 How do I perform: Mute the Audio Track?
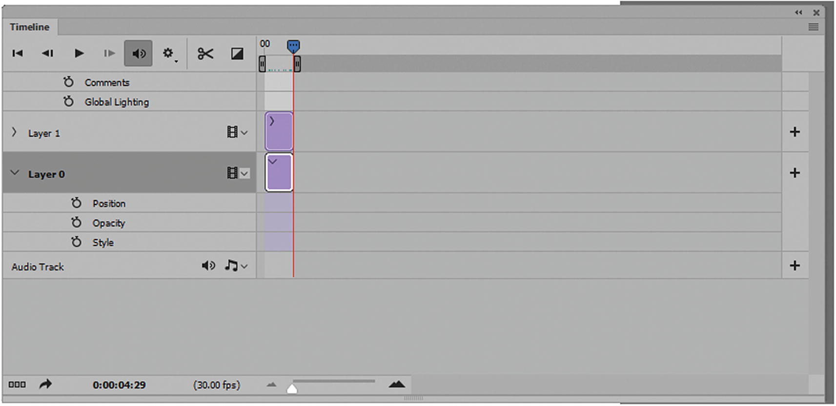point(208,265)
